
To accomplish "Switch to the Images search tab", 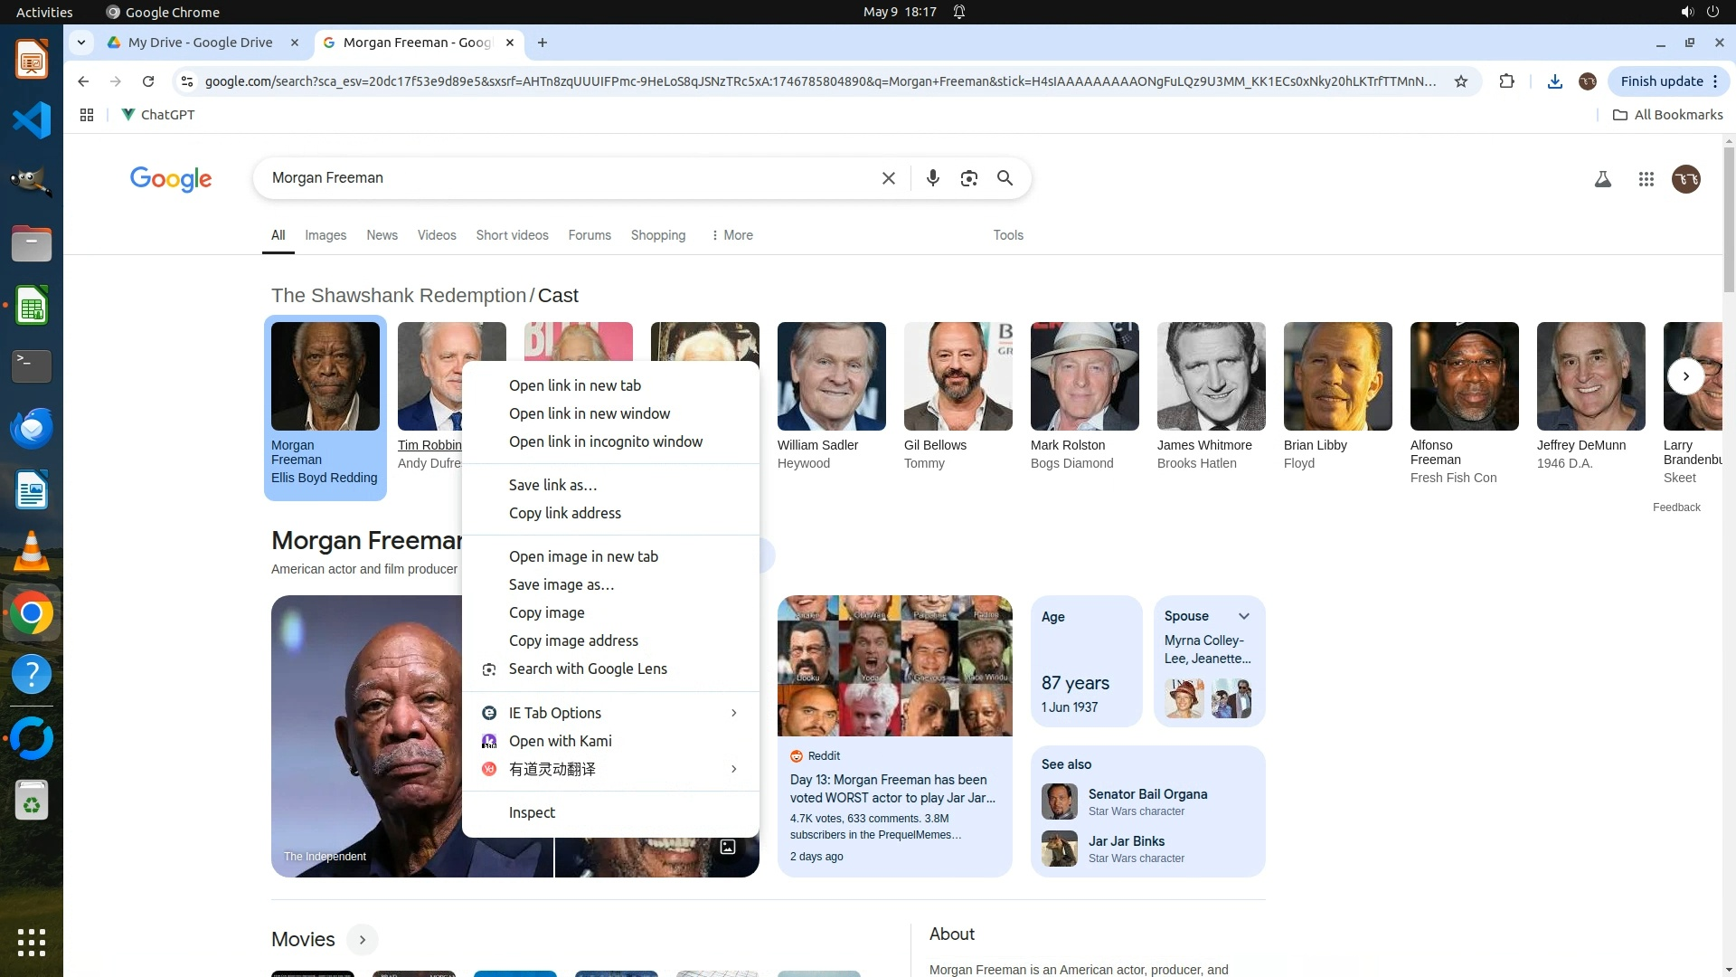I will click(x=325, y=235).
